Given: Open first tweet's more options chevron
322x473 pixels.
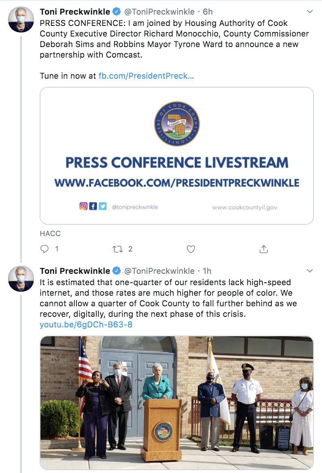Looking at the screenshot, I should (310, 12).
